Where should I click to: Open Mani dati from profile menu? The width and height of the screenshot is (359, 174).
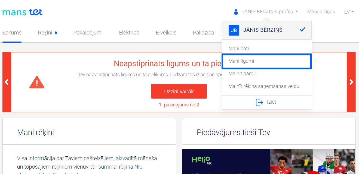coord(239,49)
